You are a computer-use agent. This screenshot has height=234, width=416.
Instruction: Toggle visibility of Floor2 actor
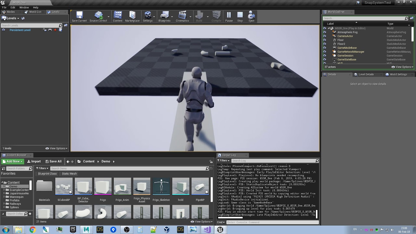(x=324, y=44)
